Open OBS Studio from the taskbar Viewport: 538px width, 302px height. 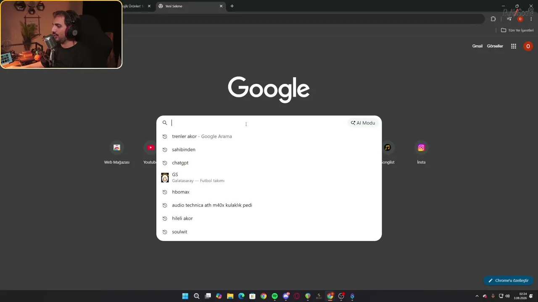pos(341,296)
